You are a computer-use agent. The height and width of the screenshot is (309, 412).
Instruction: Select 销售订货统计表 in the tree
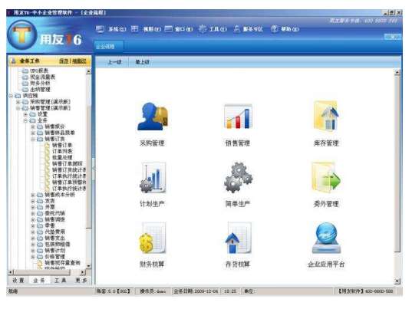coord(69,170)
